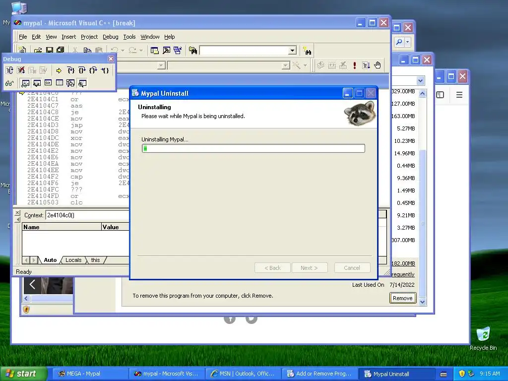Viewport: 508px width, 381px height.
Task: Click the Run to Cursor icon
Action: point(105,70)
